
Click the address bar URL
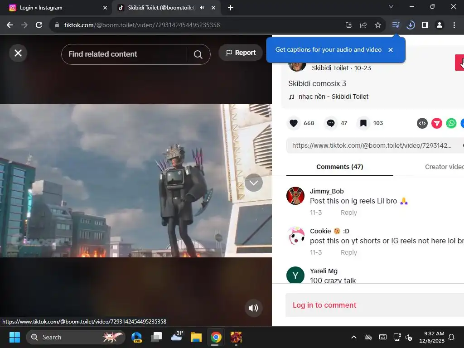(142, 25)
